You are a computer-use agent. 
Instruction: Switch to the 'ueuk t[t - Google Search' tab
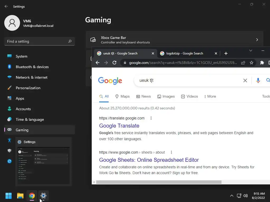coord(126,53)
